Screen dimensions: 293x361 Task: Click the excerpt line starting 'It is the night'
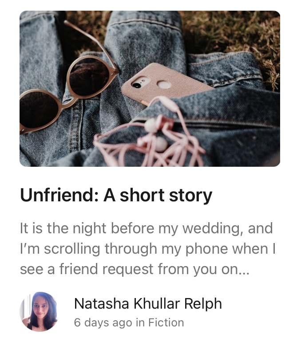[x=146, y=228]
